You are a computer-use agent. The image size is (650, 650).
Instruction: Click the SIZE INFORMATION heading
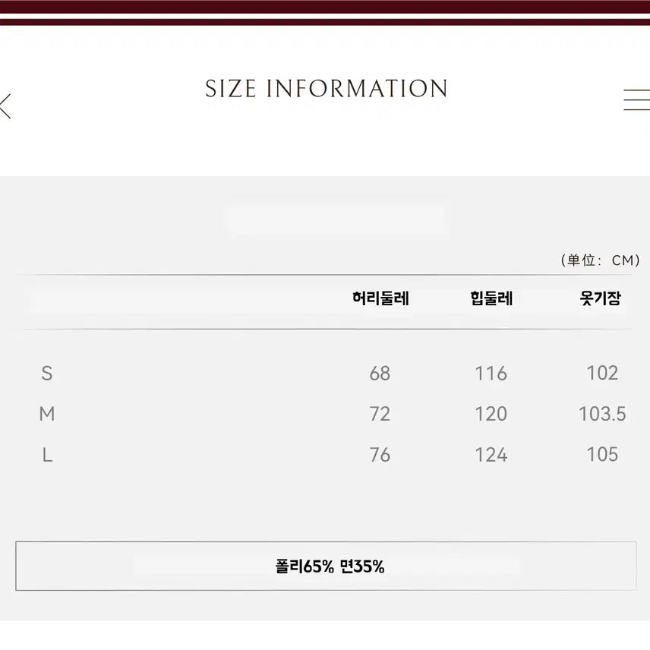coord(326,89)
